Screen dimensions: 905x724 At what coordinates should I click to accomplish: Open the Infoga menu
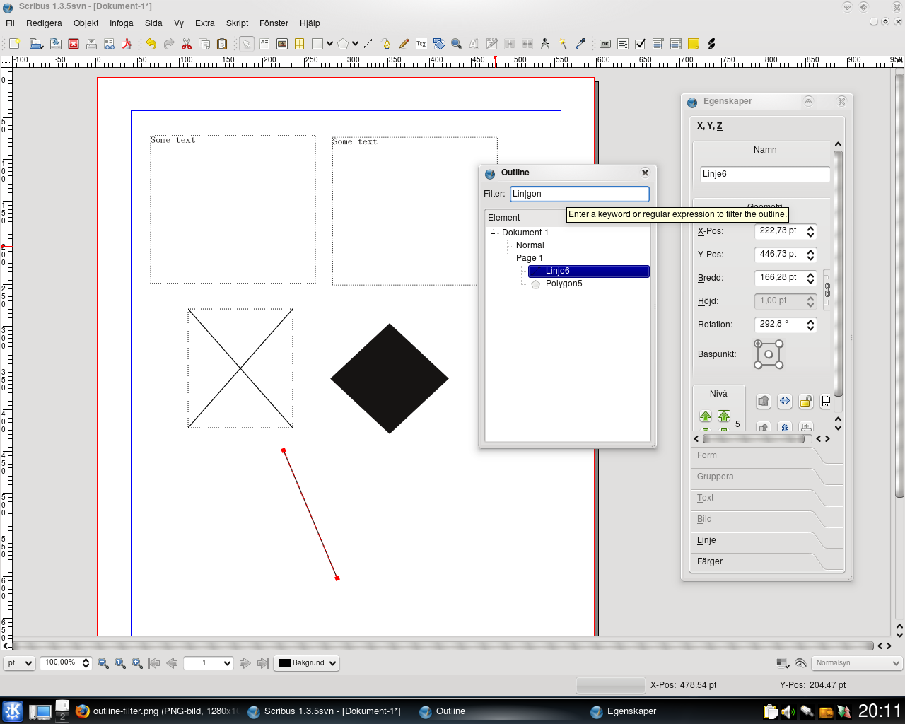tap(121, 23)
